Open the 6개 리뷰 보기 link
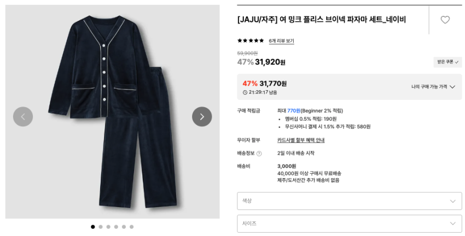Screen dimensions: 465x236 [x=281, y=41]
